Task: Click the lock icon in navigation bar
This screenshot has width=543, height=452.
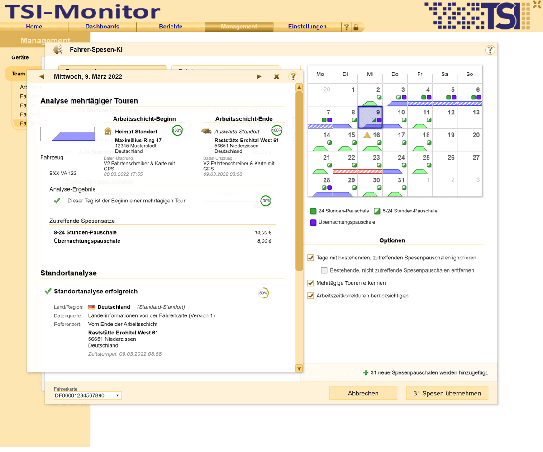Action: pos(356,27)
